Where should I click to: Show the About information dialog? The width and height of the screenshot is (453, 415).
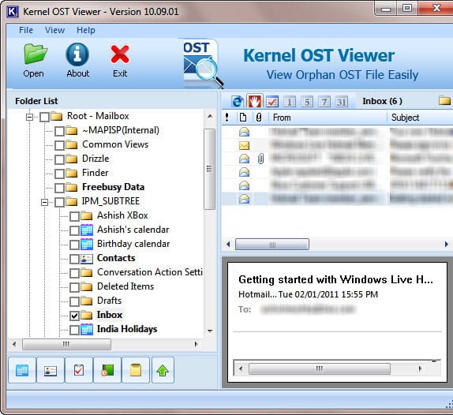77,61
